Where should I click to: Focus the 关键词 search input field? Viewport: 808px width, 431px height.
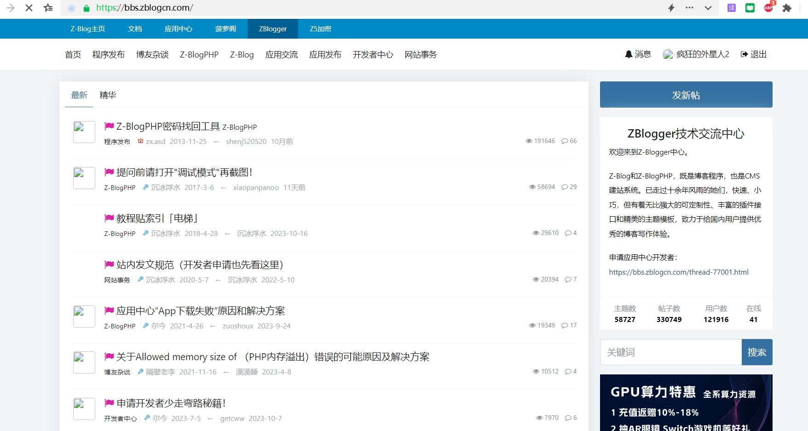coord(671,352)
